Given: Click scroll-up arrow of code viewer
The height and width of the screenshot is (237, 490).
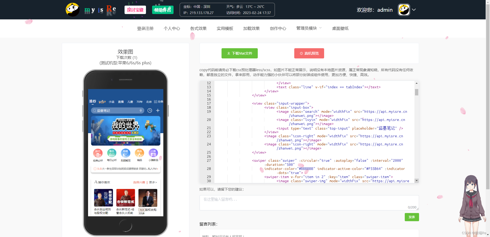Looking at the screenshot, I should pos(416,83).
